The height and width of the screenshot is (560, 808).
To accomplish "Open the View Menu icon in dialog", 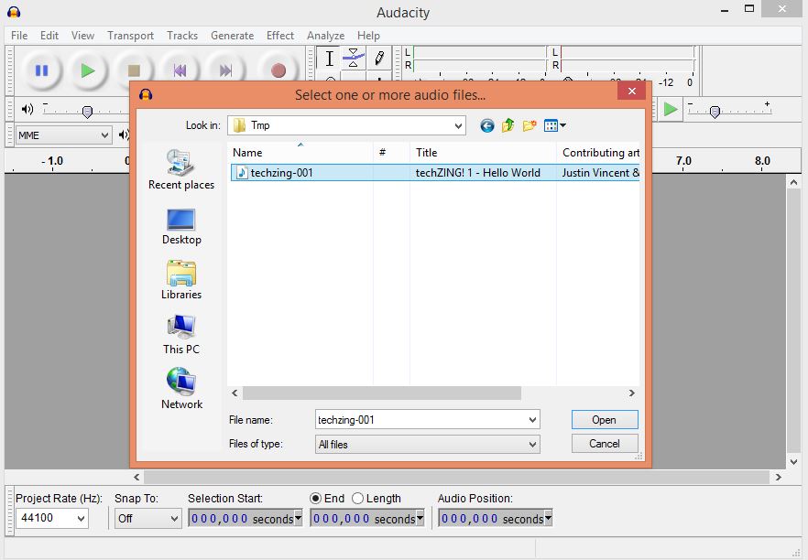I will 555,125.
